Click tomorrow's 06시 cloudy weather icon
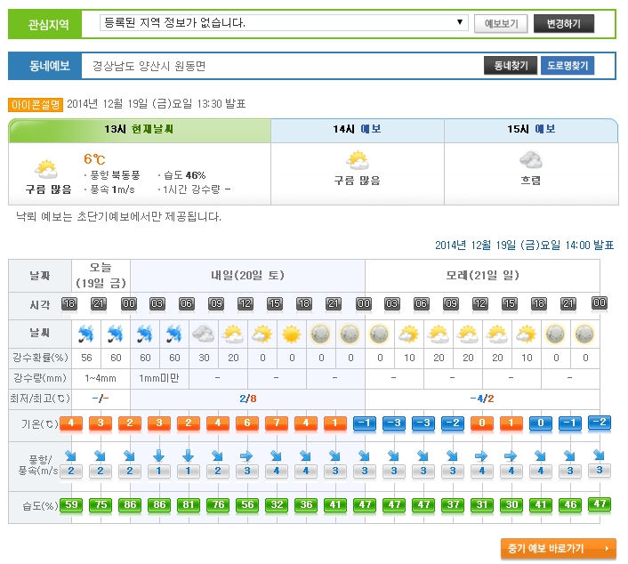The image size is (628, 564). pyautogui.click(x=203, y=334)
